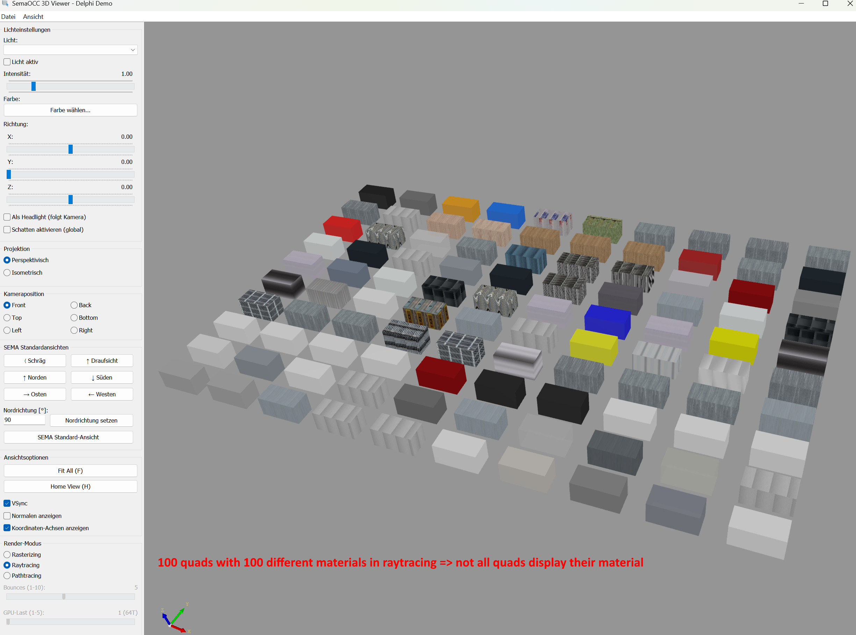Click Farbe wählen... button
The height and width of the screenshot is (635, 856).
(x=70, y=110)
